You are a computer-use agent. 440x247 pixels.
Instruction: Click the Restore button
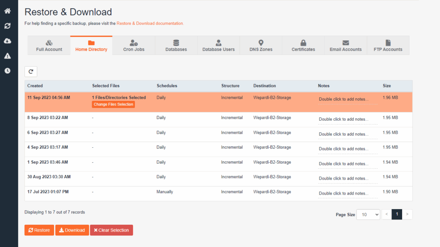[x=39, y=230]
